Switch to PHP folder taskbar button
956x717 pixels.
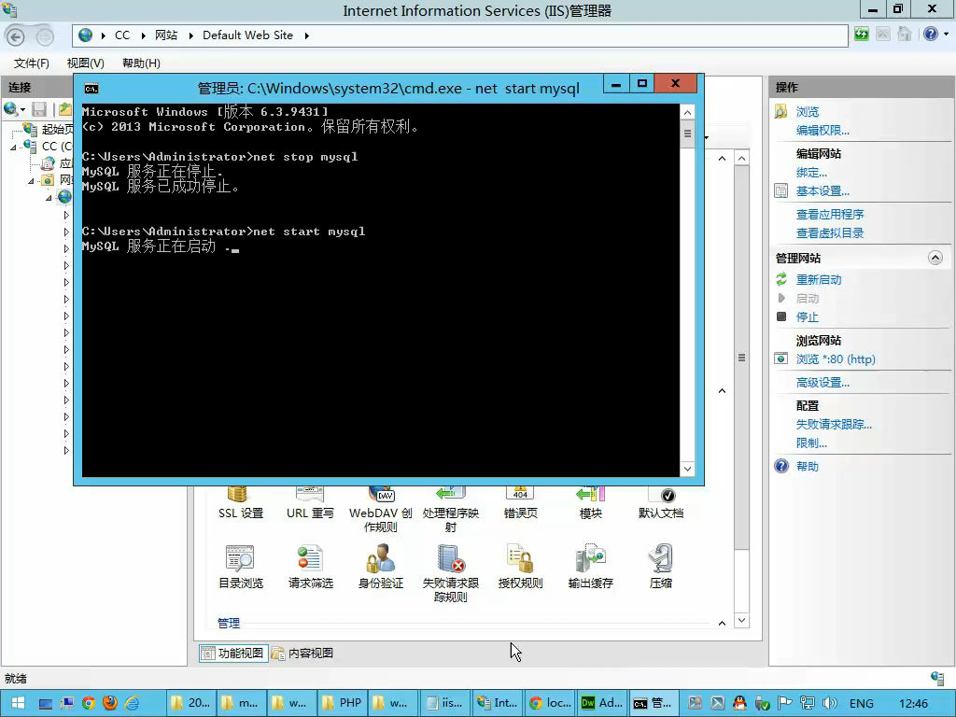click(x=343, y=703)
